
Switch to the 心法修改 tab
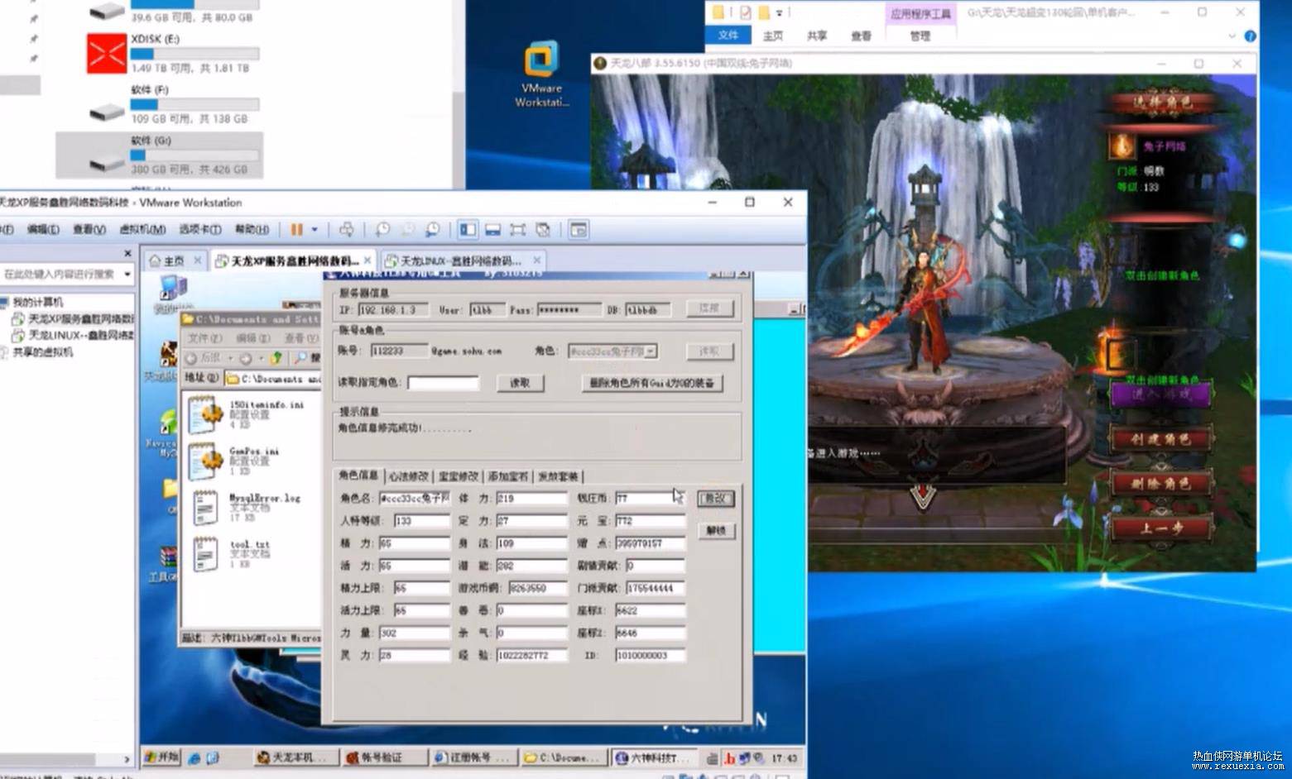(x=409, y=476)
